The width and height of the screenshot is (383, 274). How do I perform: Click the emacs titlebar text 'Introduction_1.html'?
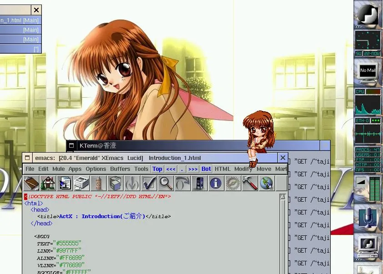point(175,158)
